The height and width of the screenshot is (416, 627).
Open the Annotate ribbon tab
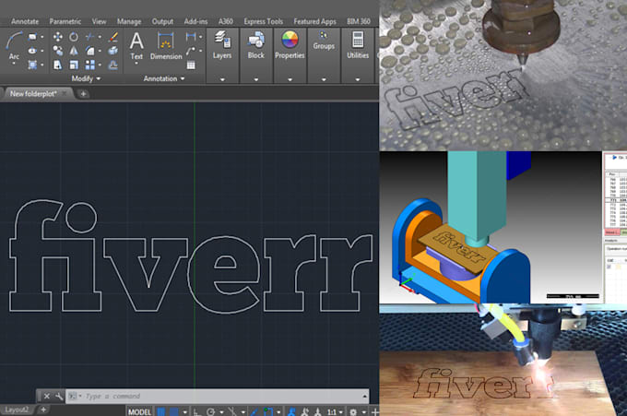[x=25, y=21]
